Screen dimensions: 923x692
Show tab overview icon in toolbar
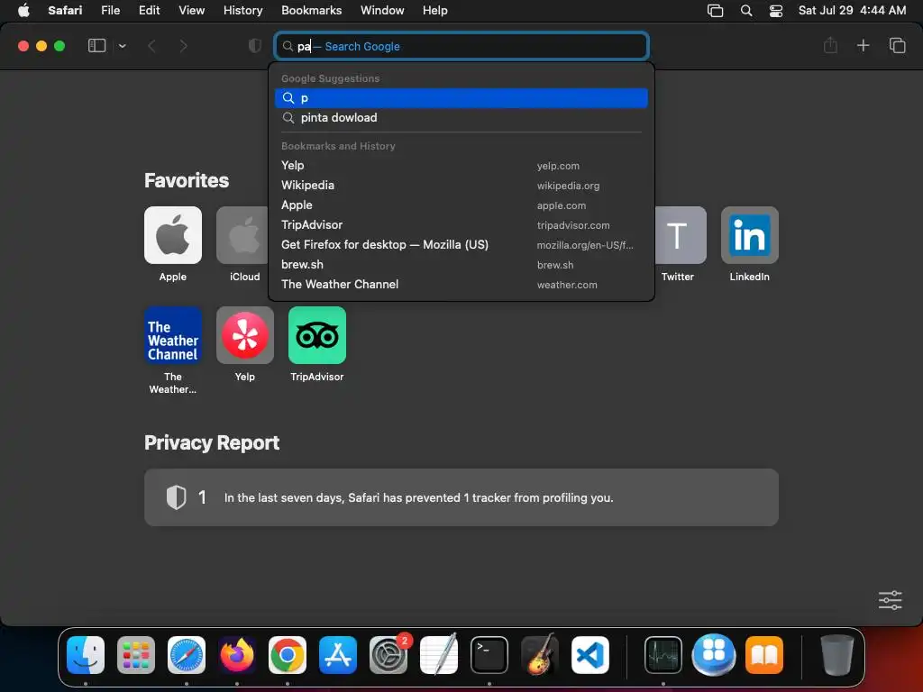click(897, 45)
